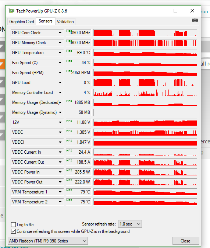Expand the VDDC Current Out dropdown
The image size is (210, 248).
[60, 162]
